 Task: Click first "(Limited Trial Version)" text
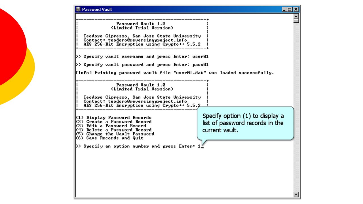click(x=142, y=28)
